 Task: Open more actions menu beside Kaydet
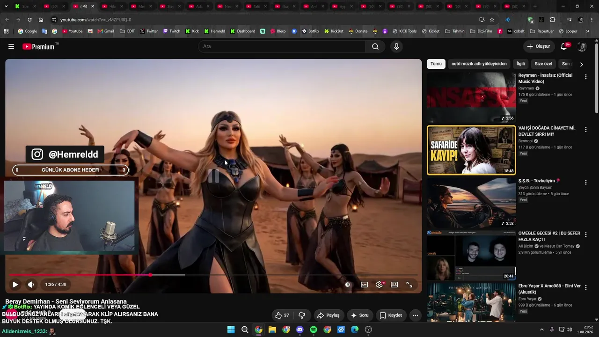[x=416, y=315]
